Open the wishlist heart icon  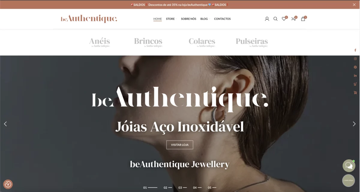[284, 19]
